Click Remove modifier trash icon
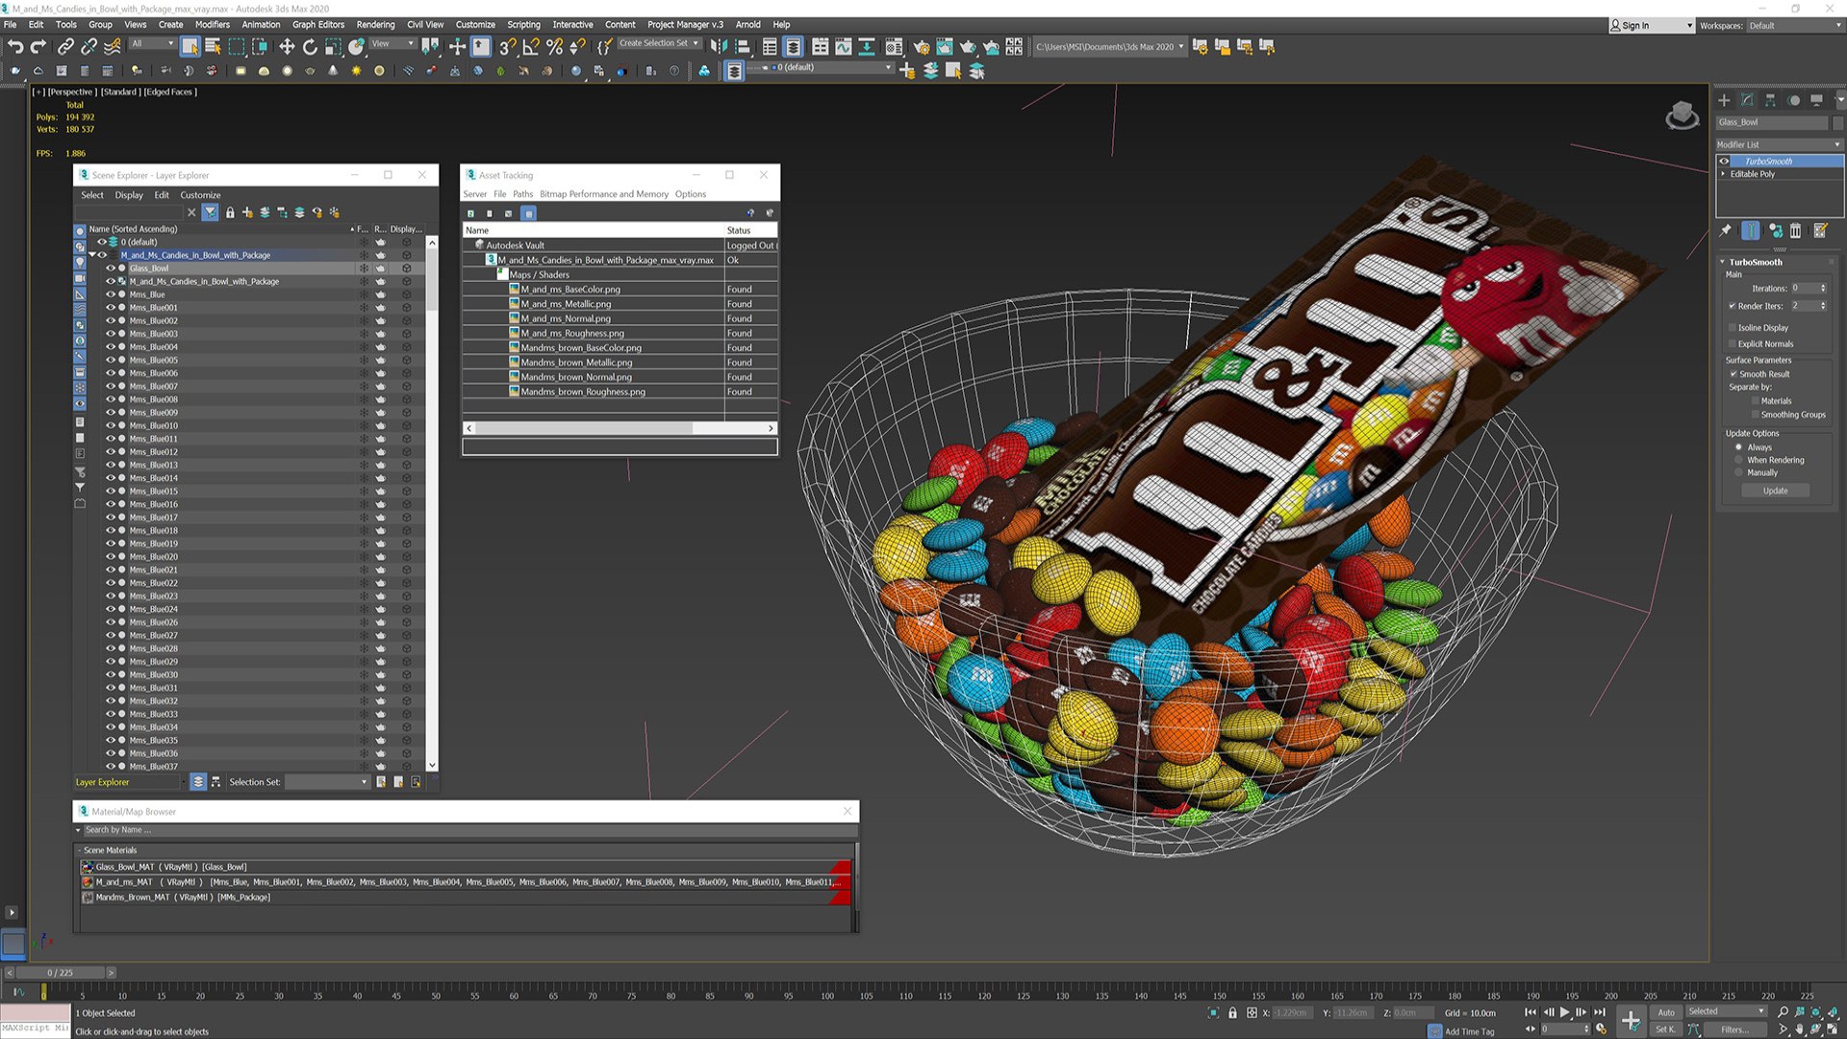The height and width of the screenshot is (1039, 1847). tap(1795, 231)
